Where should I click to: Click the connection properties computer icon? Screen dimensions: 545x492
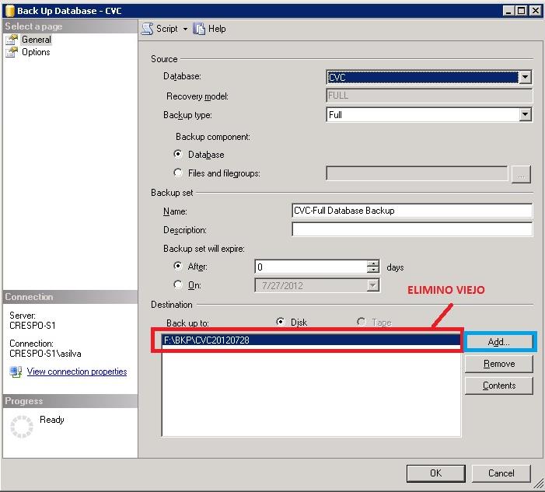pos(16,372)
